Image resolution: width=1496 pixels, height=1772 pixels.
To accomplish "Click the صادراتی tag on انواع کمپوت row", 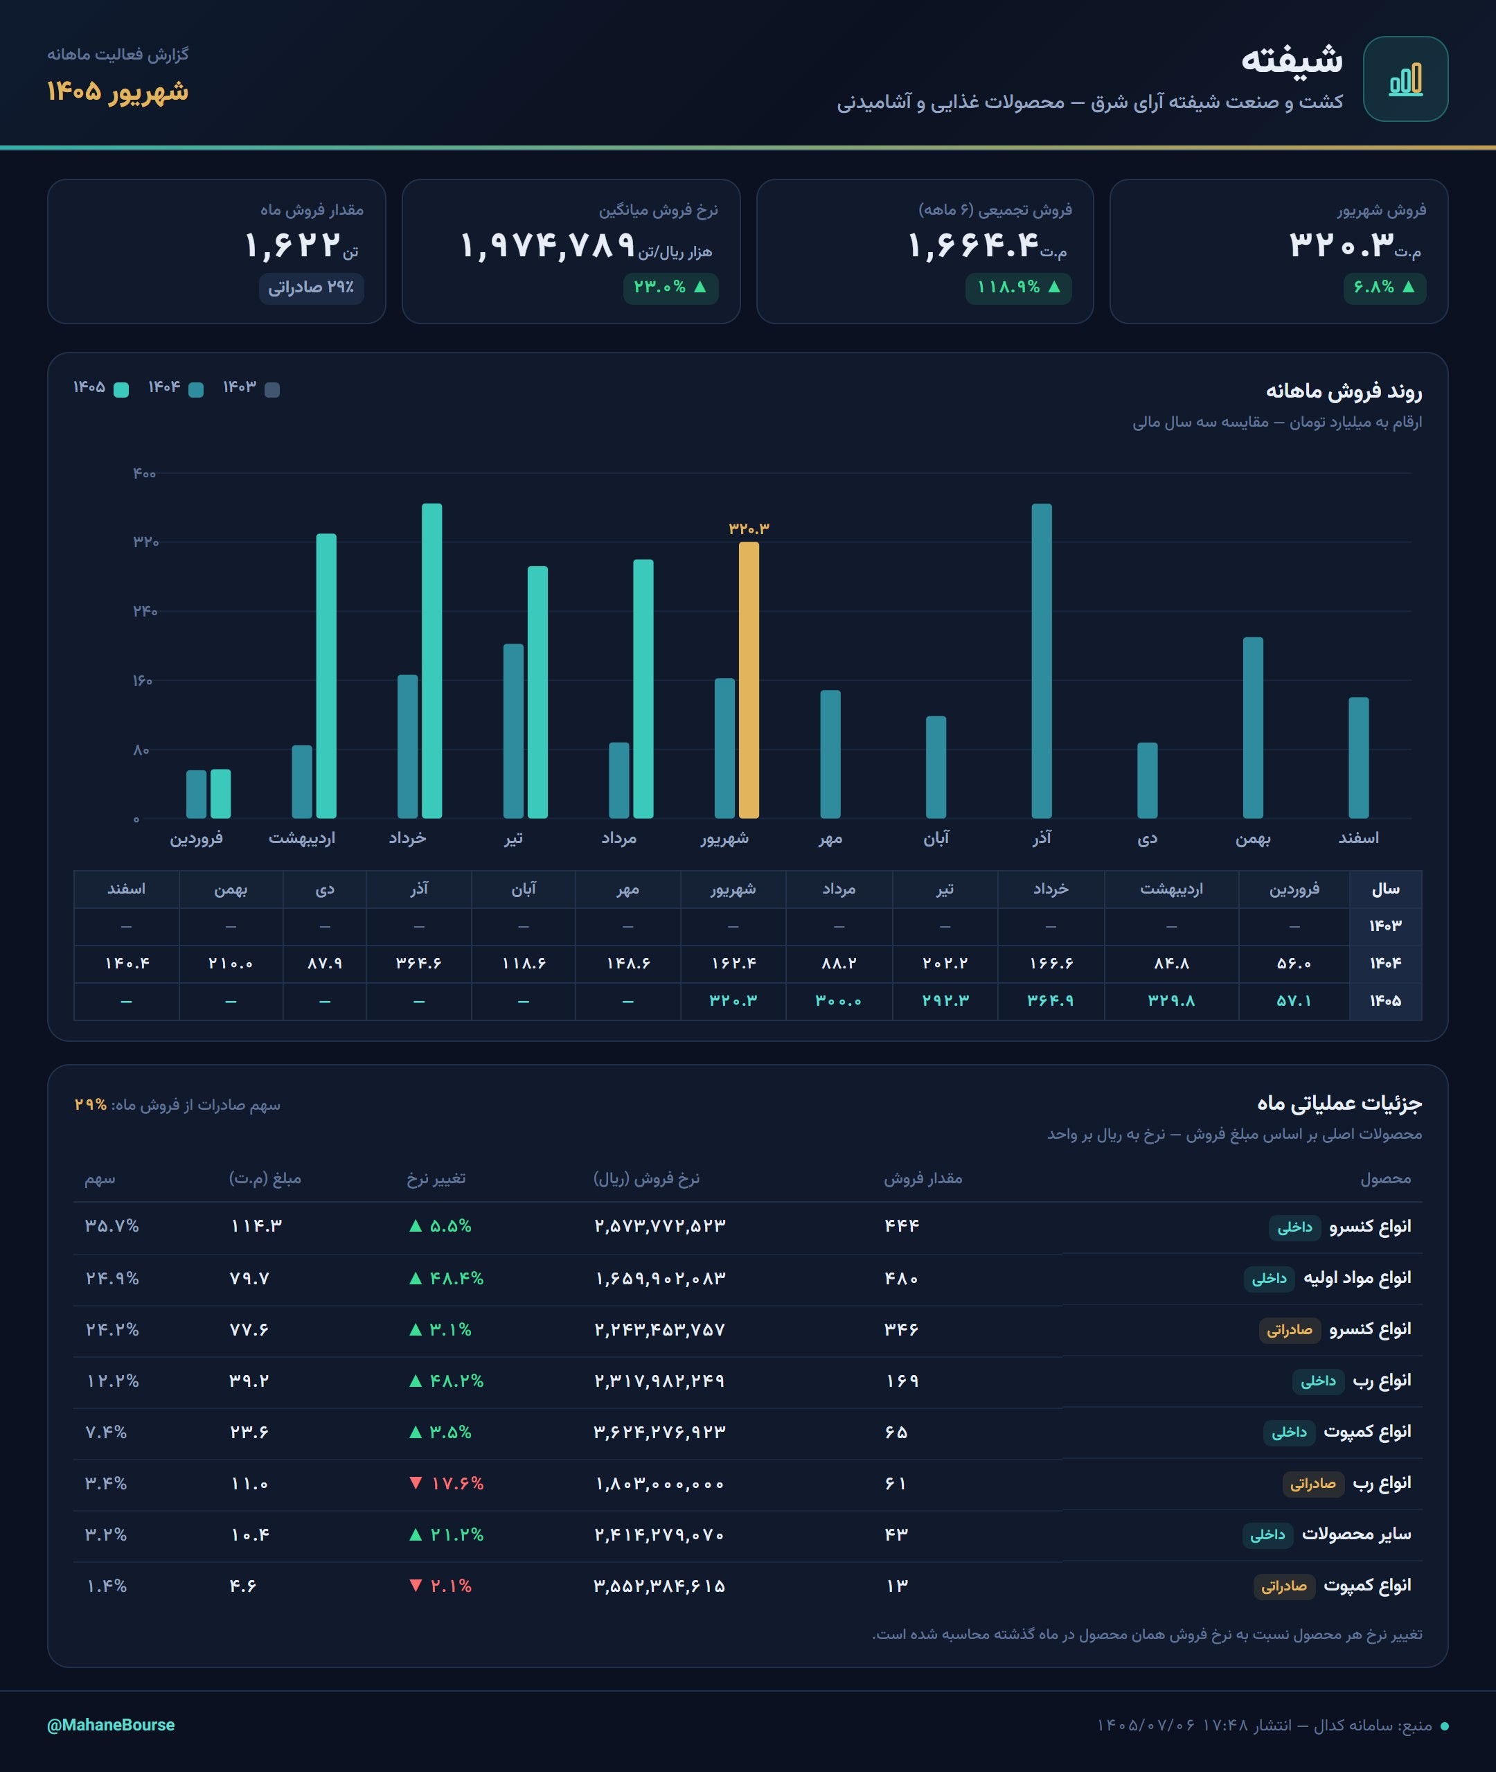I will [1284, 1586].
